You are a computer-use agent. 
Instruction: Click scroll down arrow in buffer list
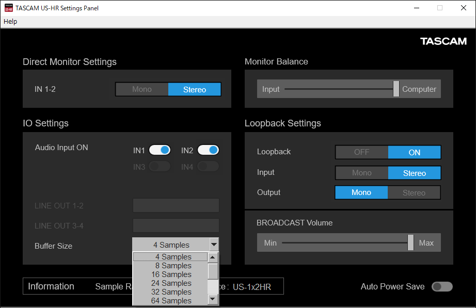pyautogui.click(x=213, y=299)
